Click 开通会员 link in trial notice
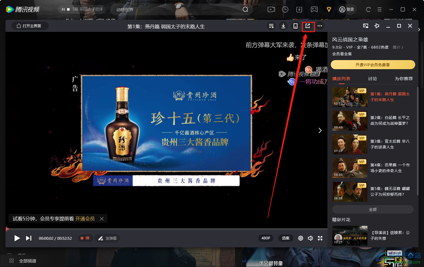424x267 pixels. point(85,219)
